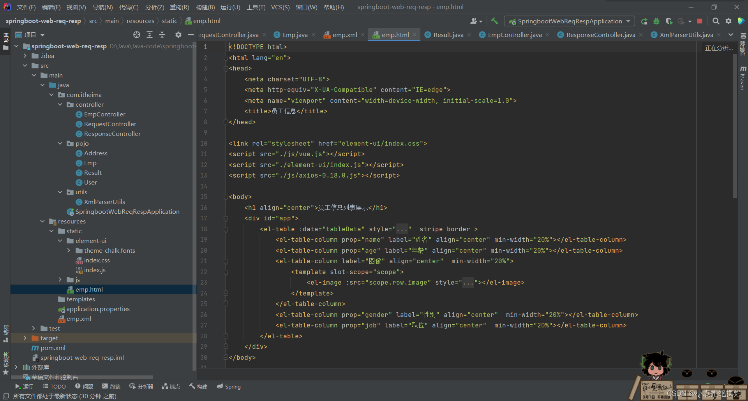Collapse the controller package node

coord(60,105)
